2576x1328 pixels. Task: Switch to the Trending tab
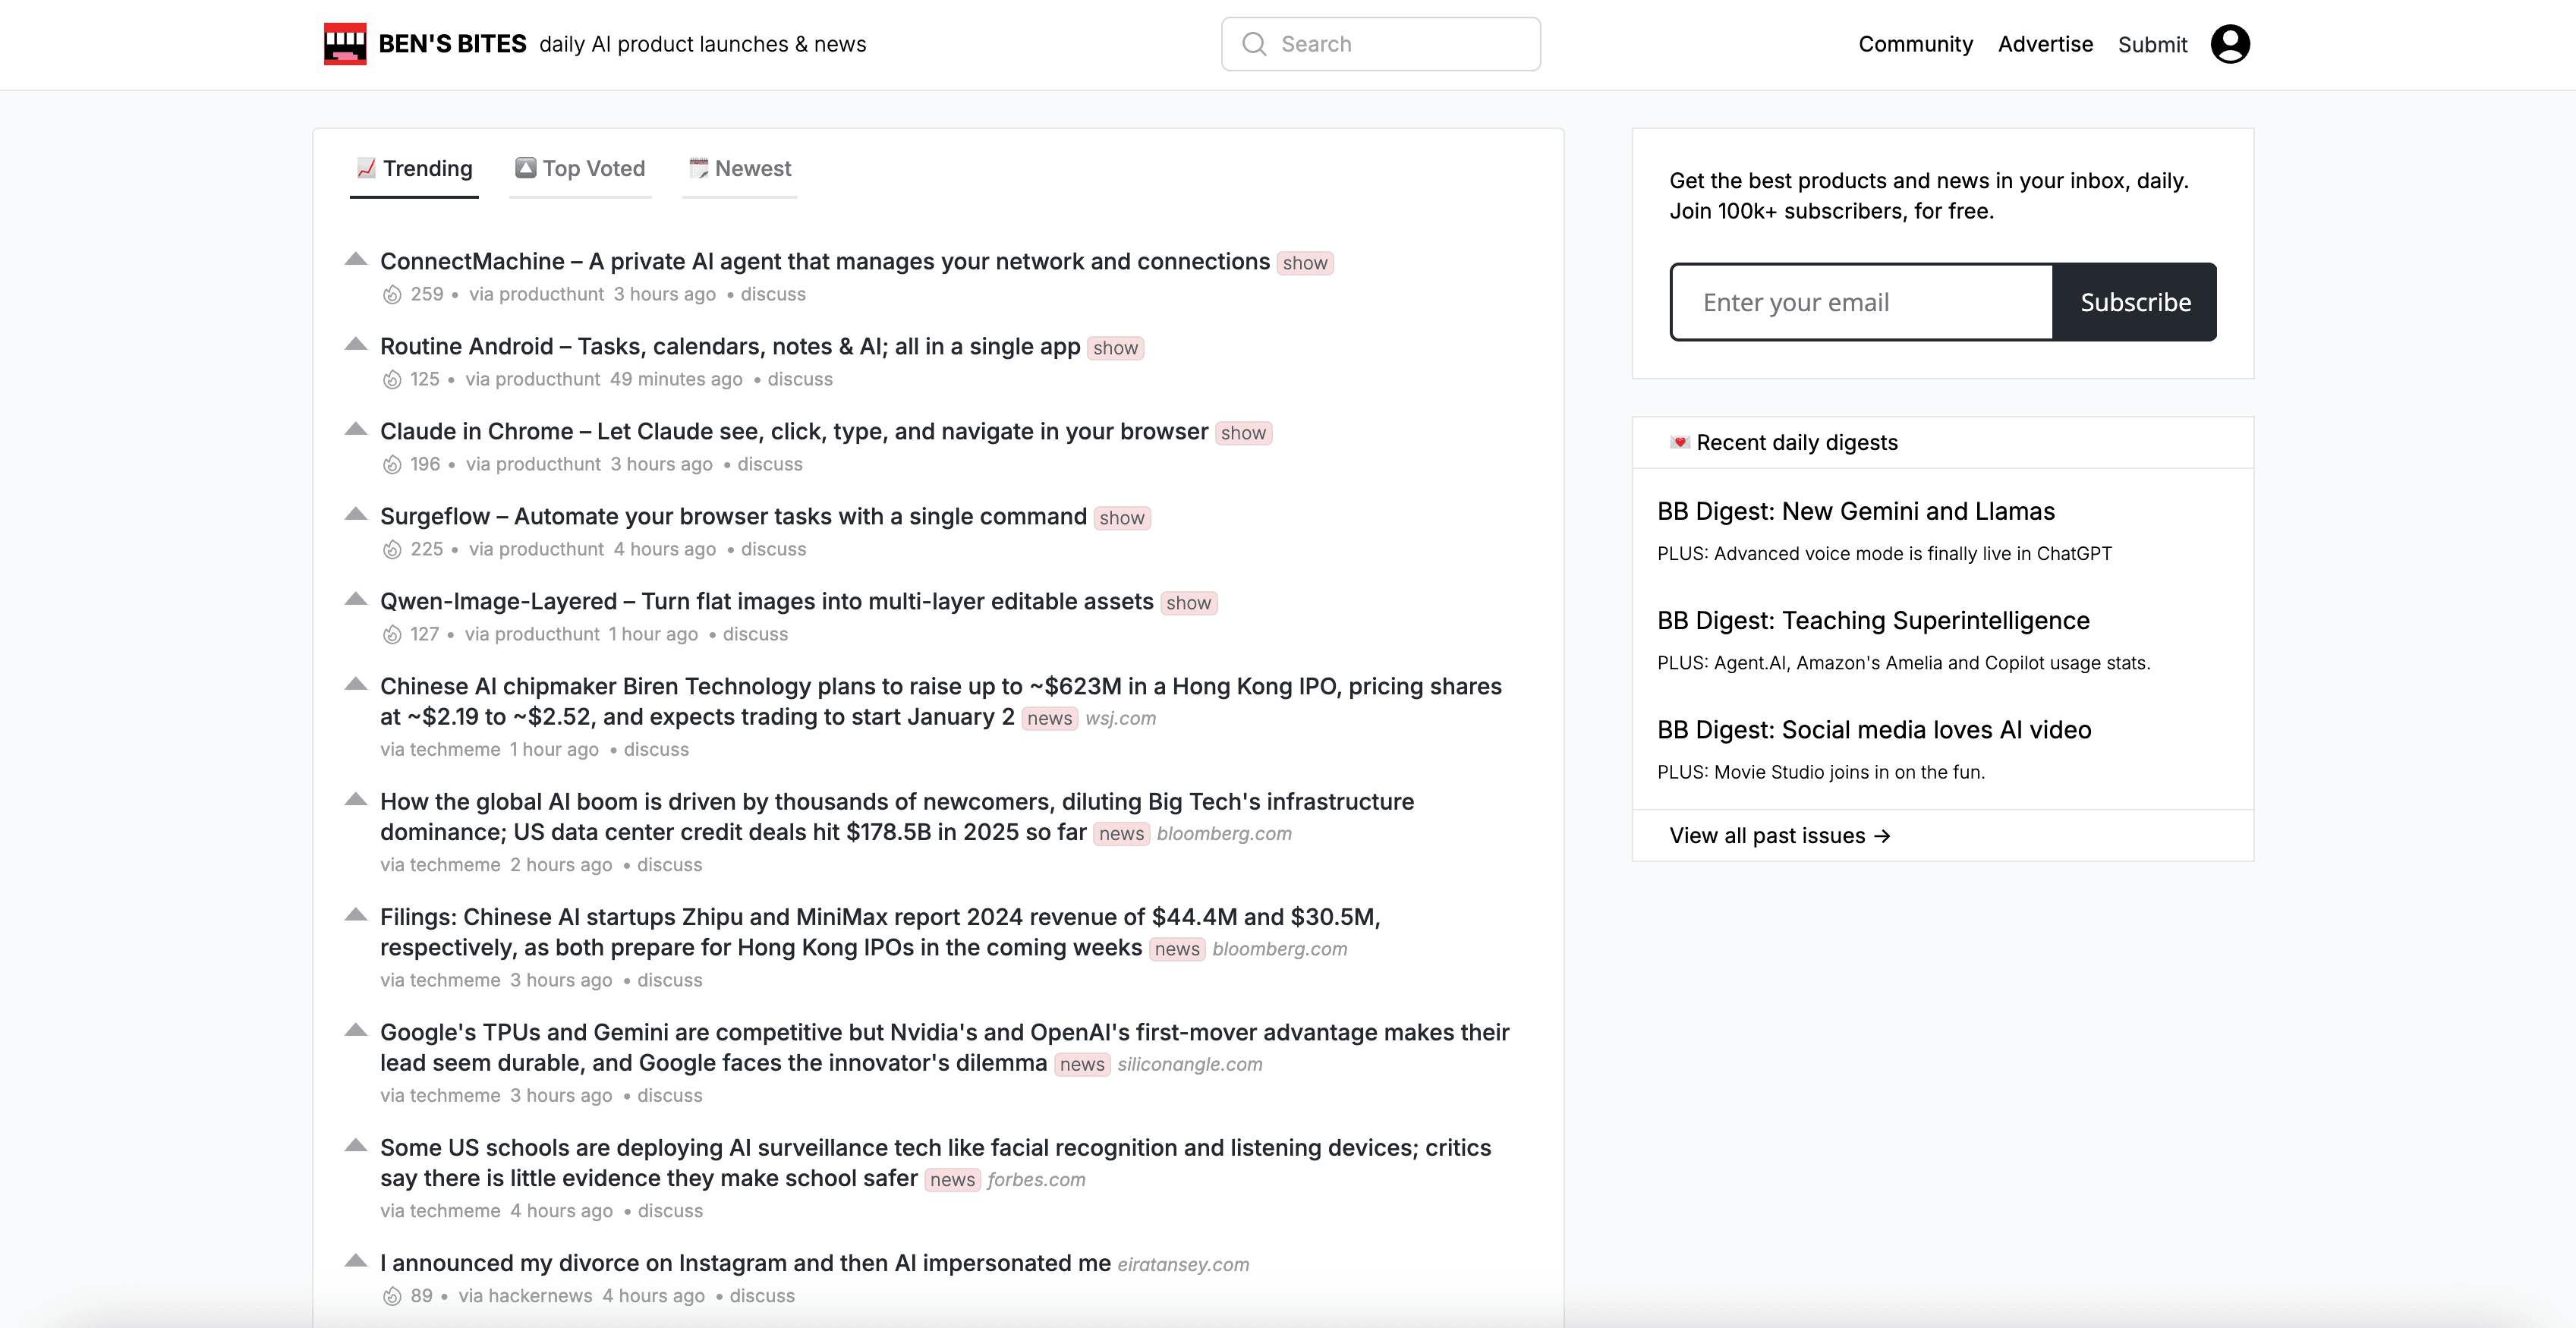(414, 169)
